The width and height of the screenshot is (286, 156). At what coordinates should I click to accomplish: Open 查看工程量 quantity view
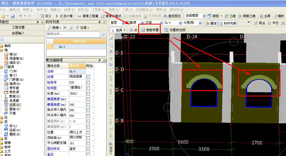click(88, 16)
